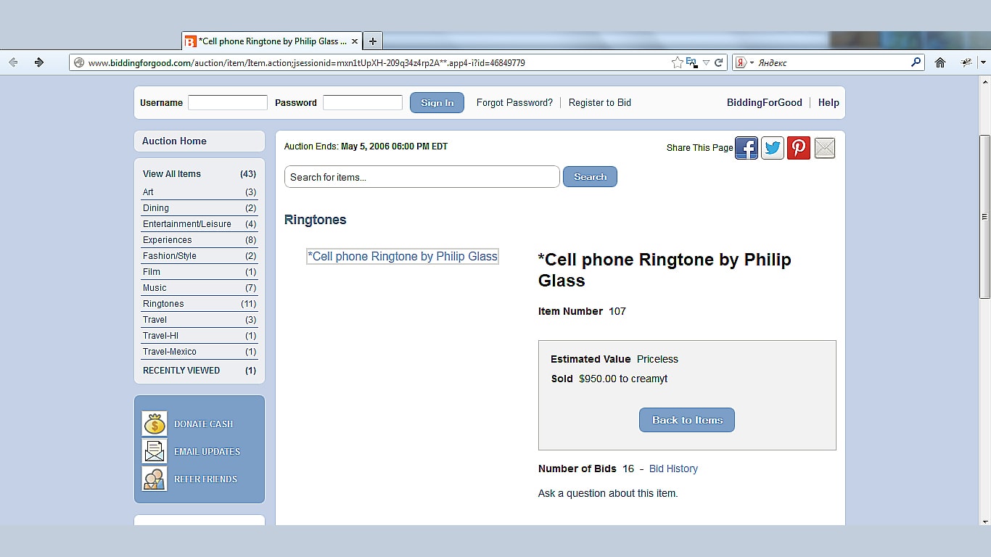Screen dimensions: 991x557
Task: Open the Register to Bid link
Action: tap(600, 103)
